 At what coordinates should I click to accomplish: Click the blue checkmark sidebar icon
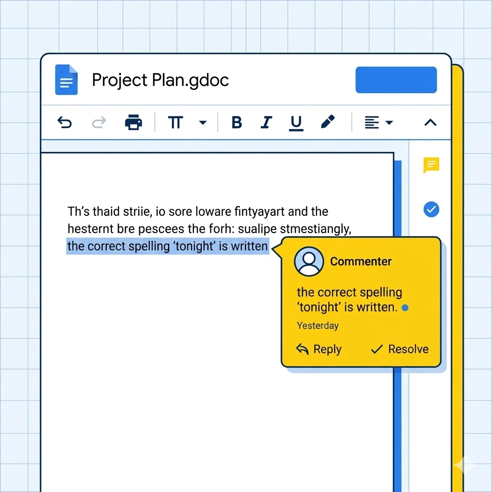tap(431, 209)
